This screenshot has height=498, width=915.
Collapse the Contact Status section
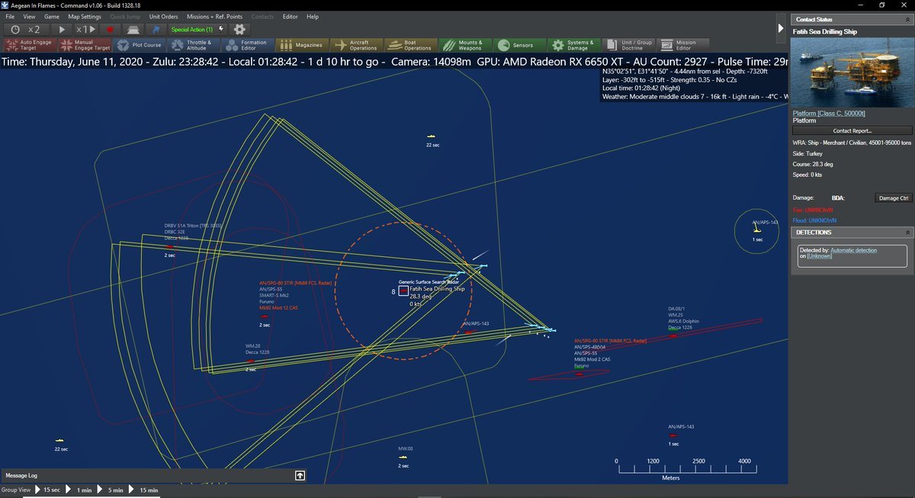[x=907, y=19]
